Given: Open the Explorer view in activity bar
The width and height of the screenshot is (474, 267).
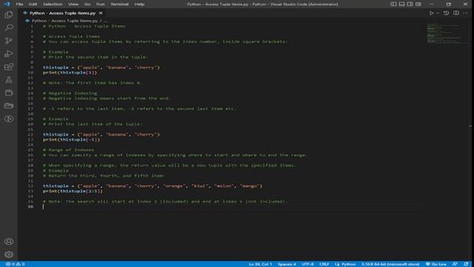Looking at the screenshot, I should tap(9, 15).
